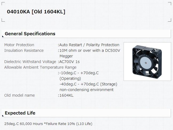The height and width of the screenshot is (130, 173).
Task: Select the General Specifications section header
Action: pos(86,34)
